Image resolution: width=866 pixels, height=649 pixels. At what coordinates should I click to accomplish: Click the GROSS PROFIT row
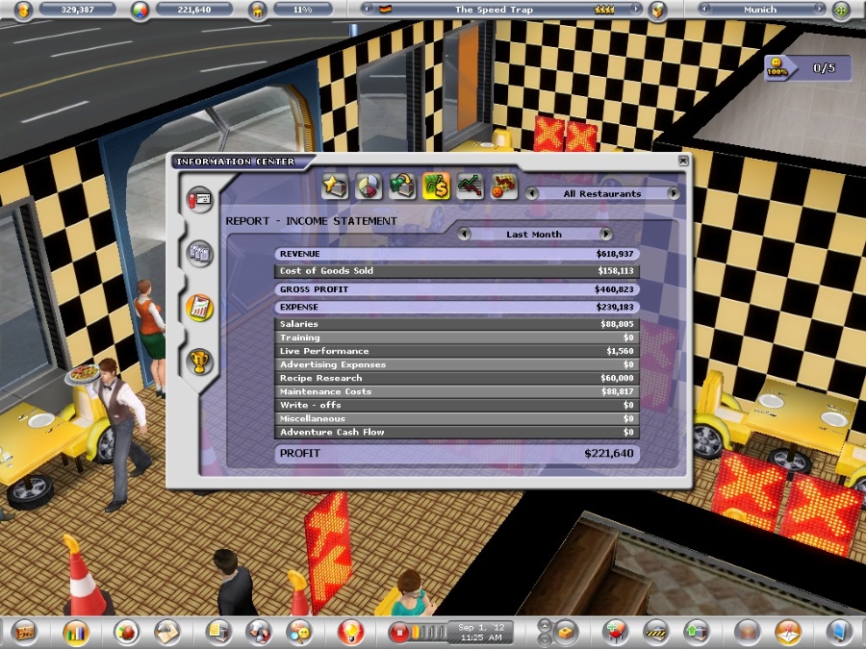coord(457,289)
